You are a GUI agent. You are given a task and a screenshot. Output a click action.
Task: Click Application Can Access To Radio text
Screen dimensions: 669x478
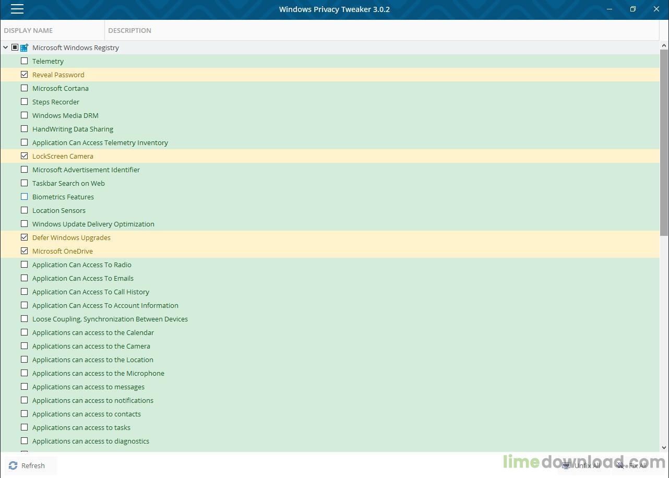[82, 265]
